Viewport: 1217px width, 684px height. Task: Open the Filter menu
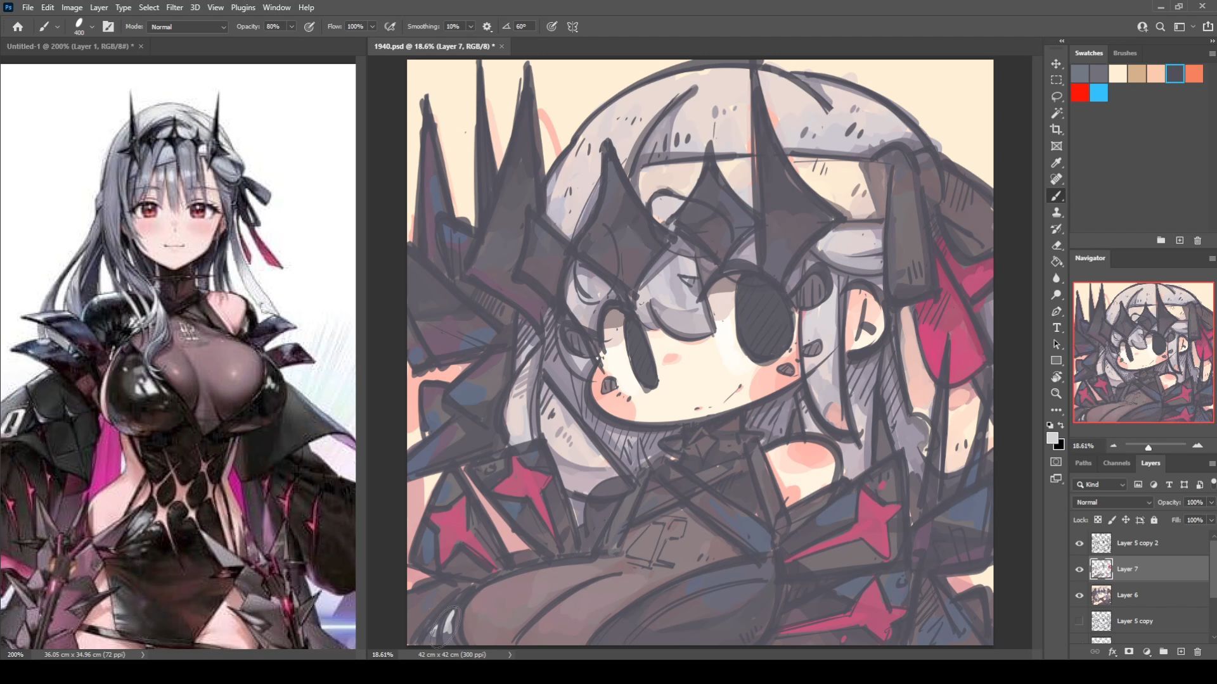[174, 8]
